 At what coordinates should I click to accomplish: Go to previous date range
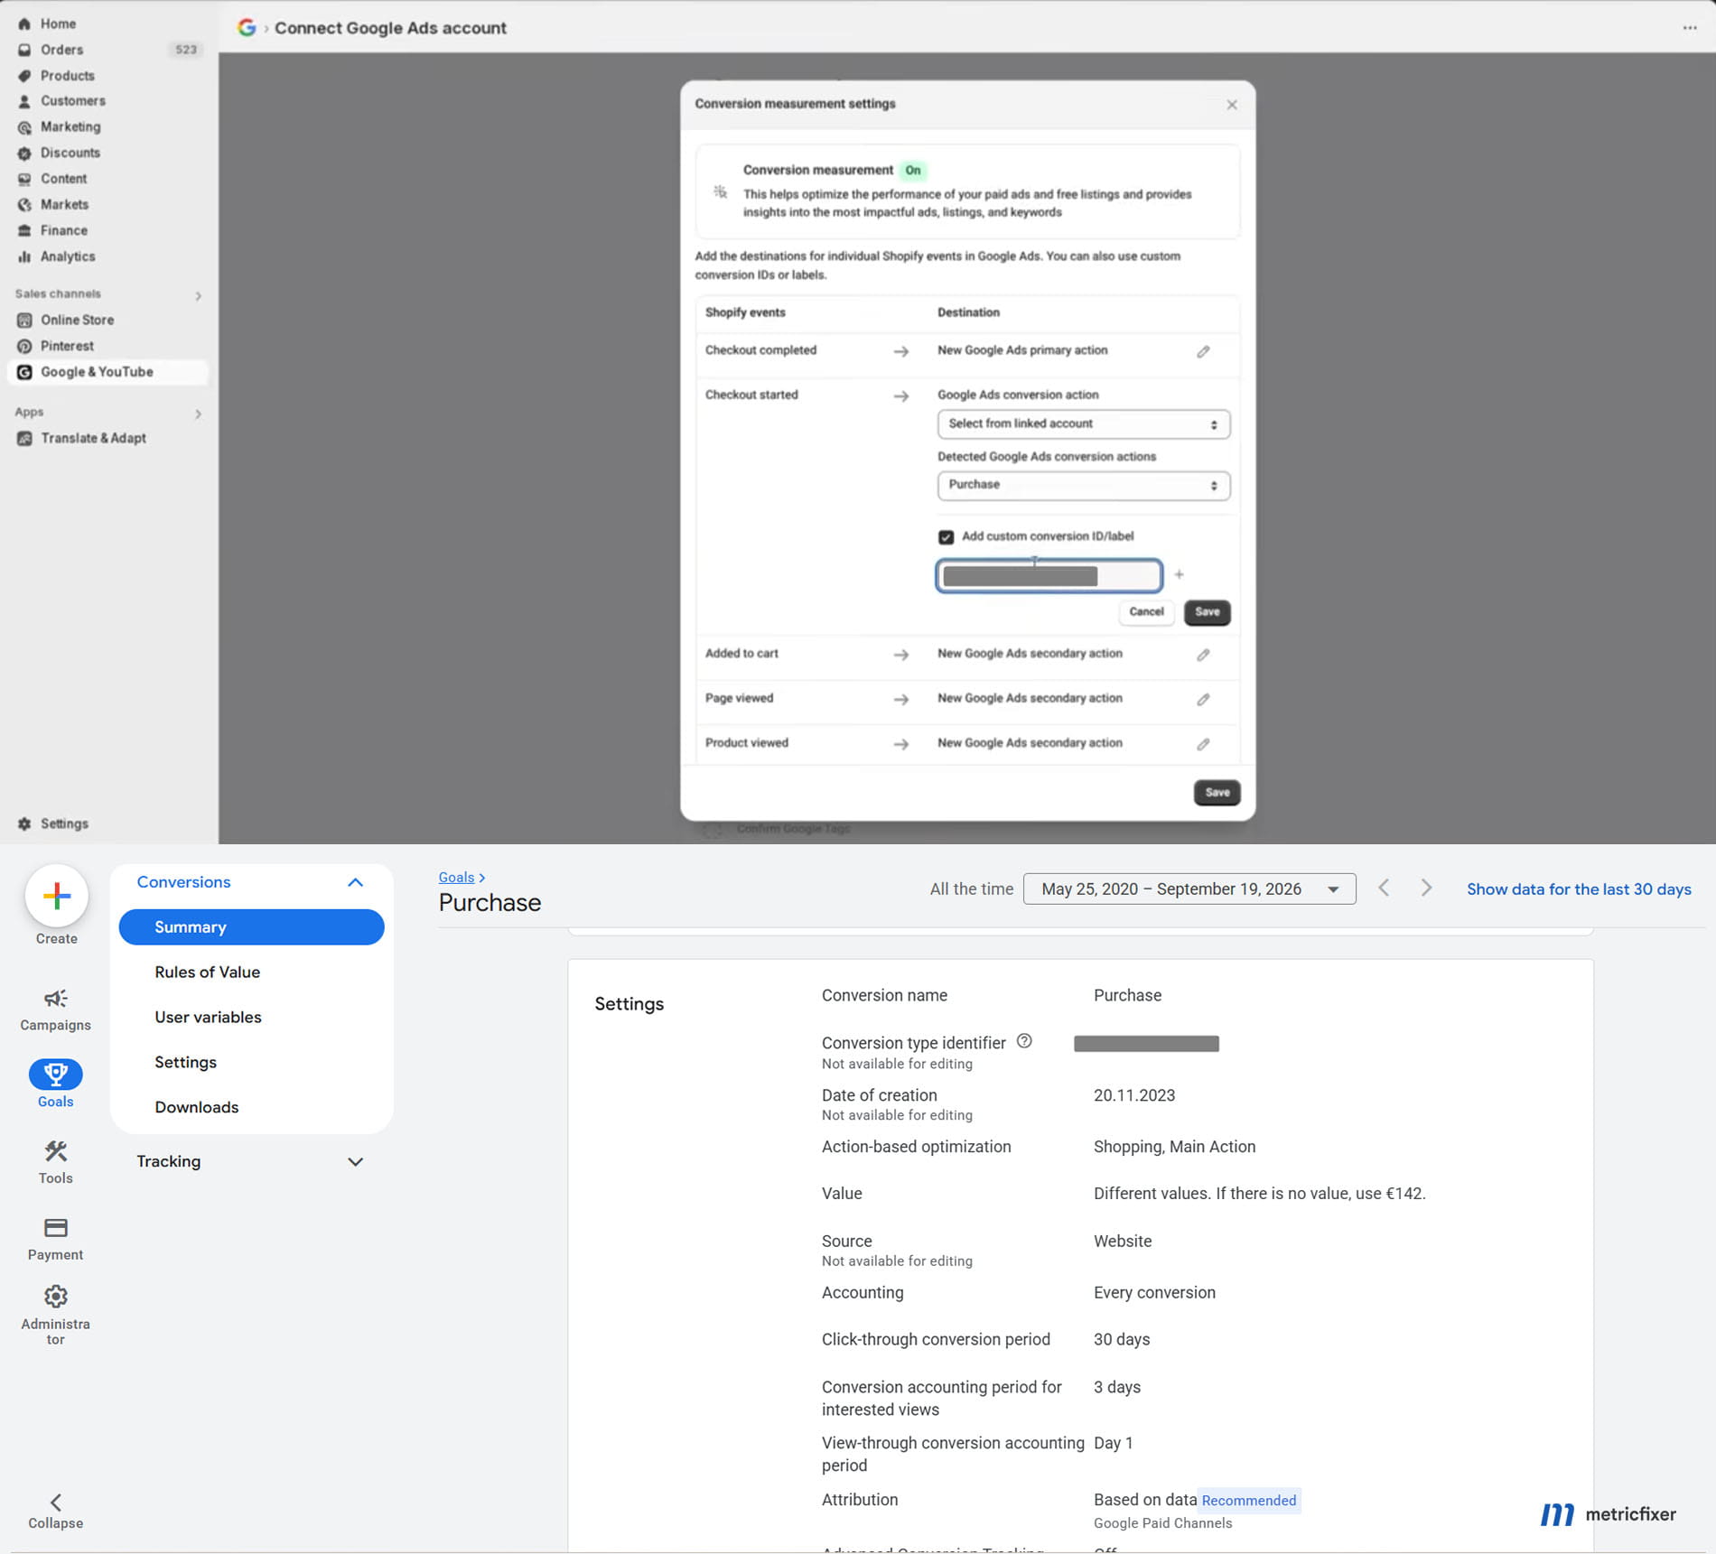tap(1384, 889)
